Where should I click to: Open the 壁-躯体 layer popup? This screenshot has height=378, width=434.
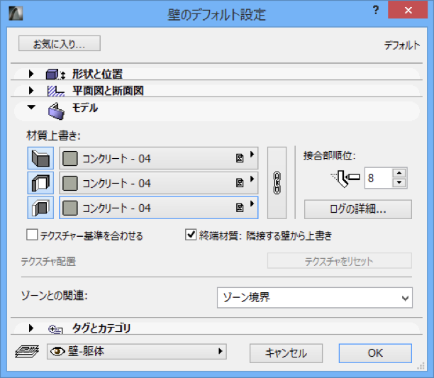click(137, 352)
